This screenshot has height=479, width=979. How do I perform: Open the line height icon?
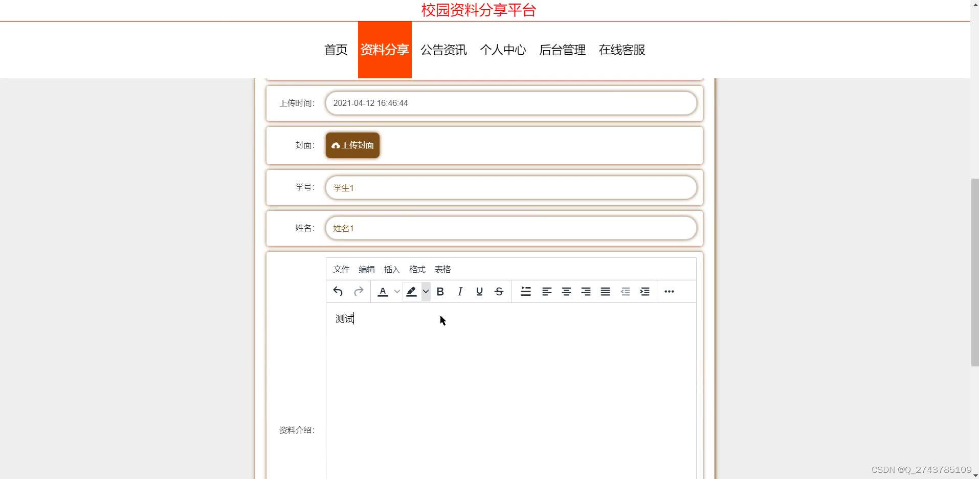526,292
